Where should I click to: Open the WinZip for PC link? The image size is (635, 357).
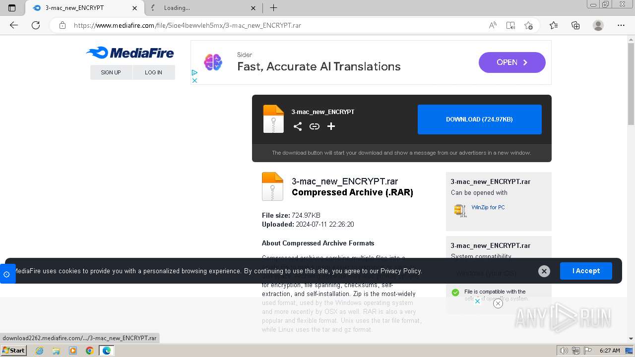click(x=488, y=207)
